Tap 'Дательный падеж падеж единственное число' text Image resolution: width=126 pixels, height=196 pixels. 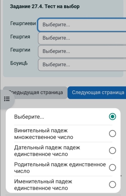tap(47, 151)
